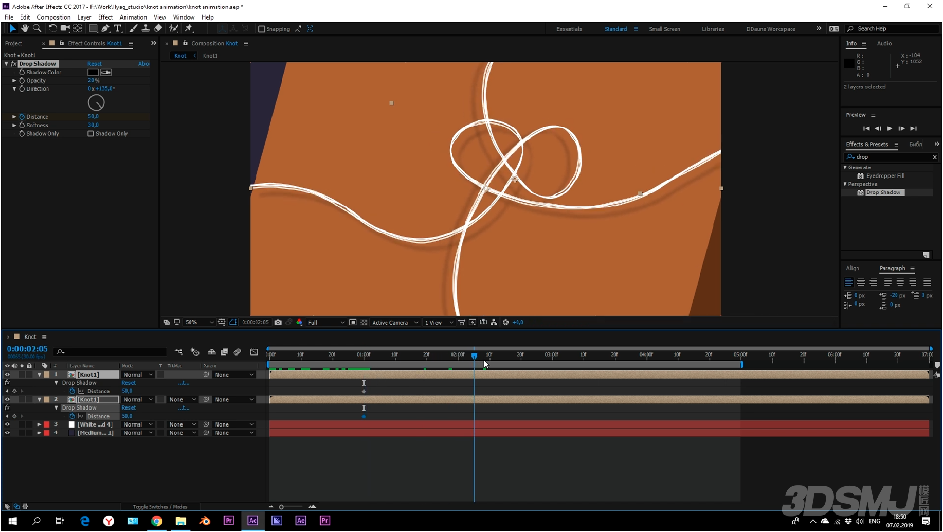Select the Brush tool

133,29
